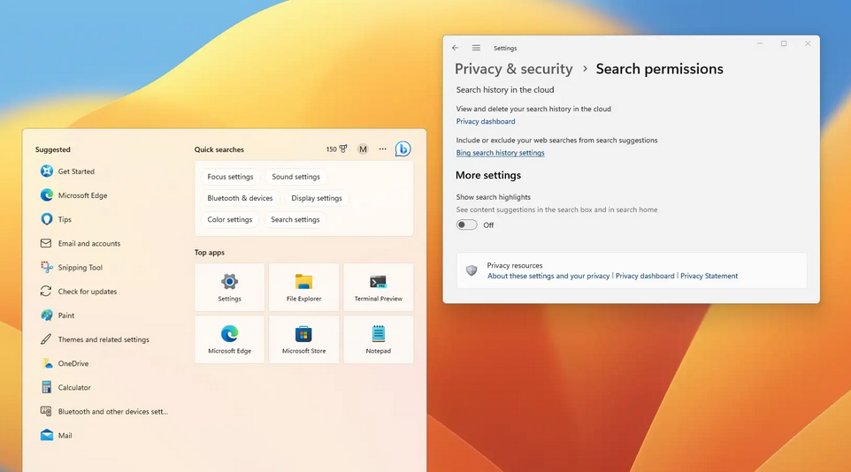Screen dimensions: 851x472
Task: Open the M account avatar
Action: pyautogui.click(x=363, y=148)
